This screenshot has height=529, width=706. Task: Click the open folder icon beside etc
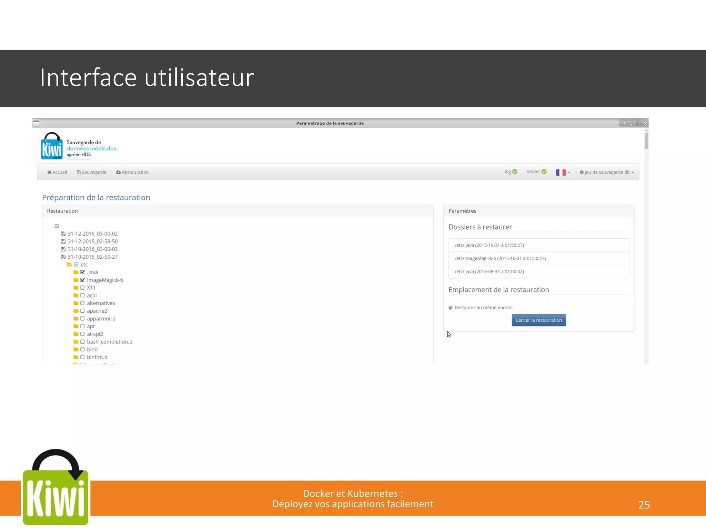(x=69, y=264)
